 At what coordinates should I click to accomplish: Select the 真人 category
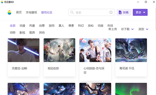click(x=61, y=26)
